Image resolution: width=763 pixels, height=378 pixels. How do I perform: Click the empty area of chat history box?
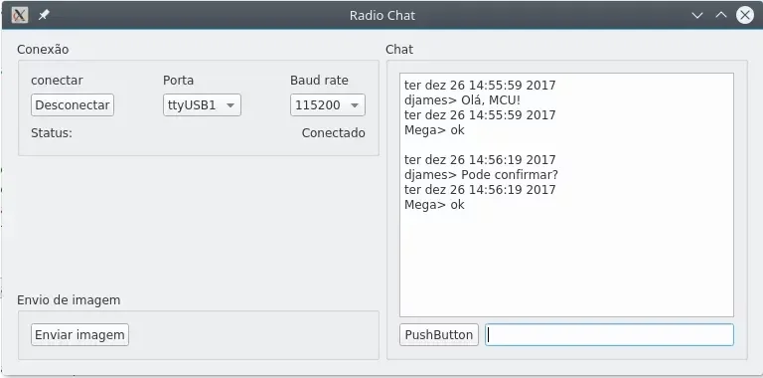pos(566,263)
